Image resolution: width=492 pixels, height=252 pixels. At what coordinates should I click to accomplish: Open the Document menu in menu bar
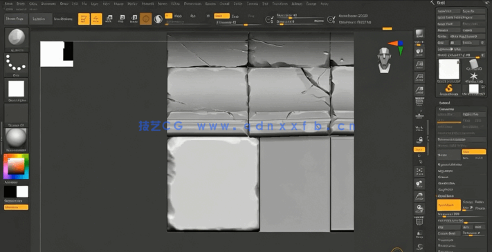tap(48, 3)
